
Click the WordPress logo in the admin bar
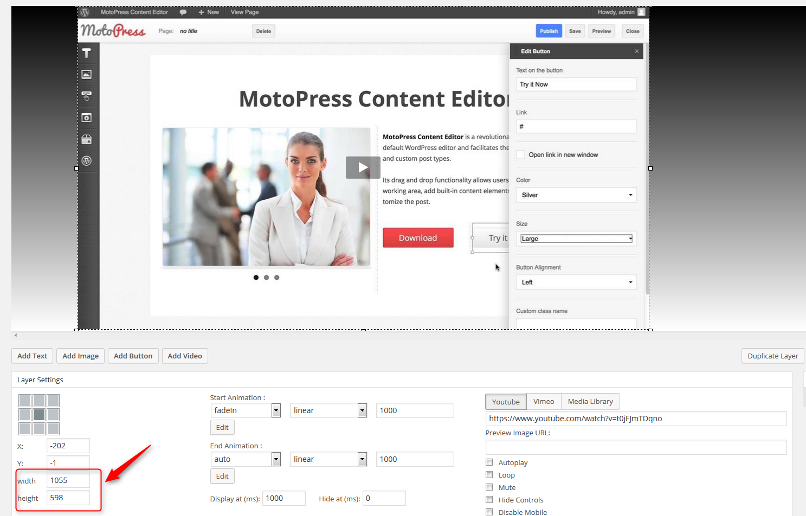click(x=85, y=12)
